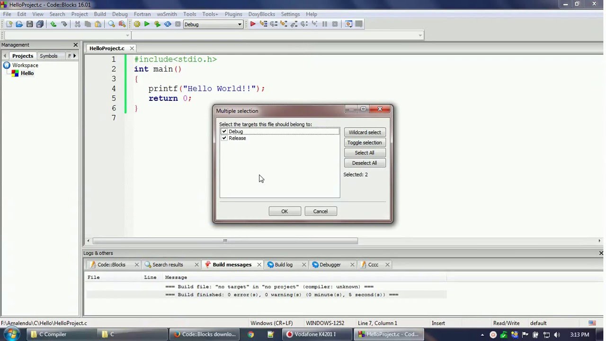The image size is (606, 341).
Task: Switch to the Debugger log tab
Action: click(x=330, y=265)
